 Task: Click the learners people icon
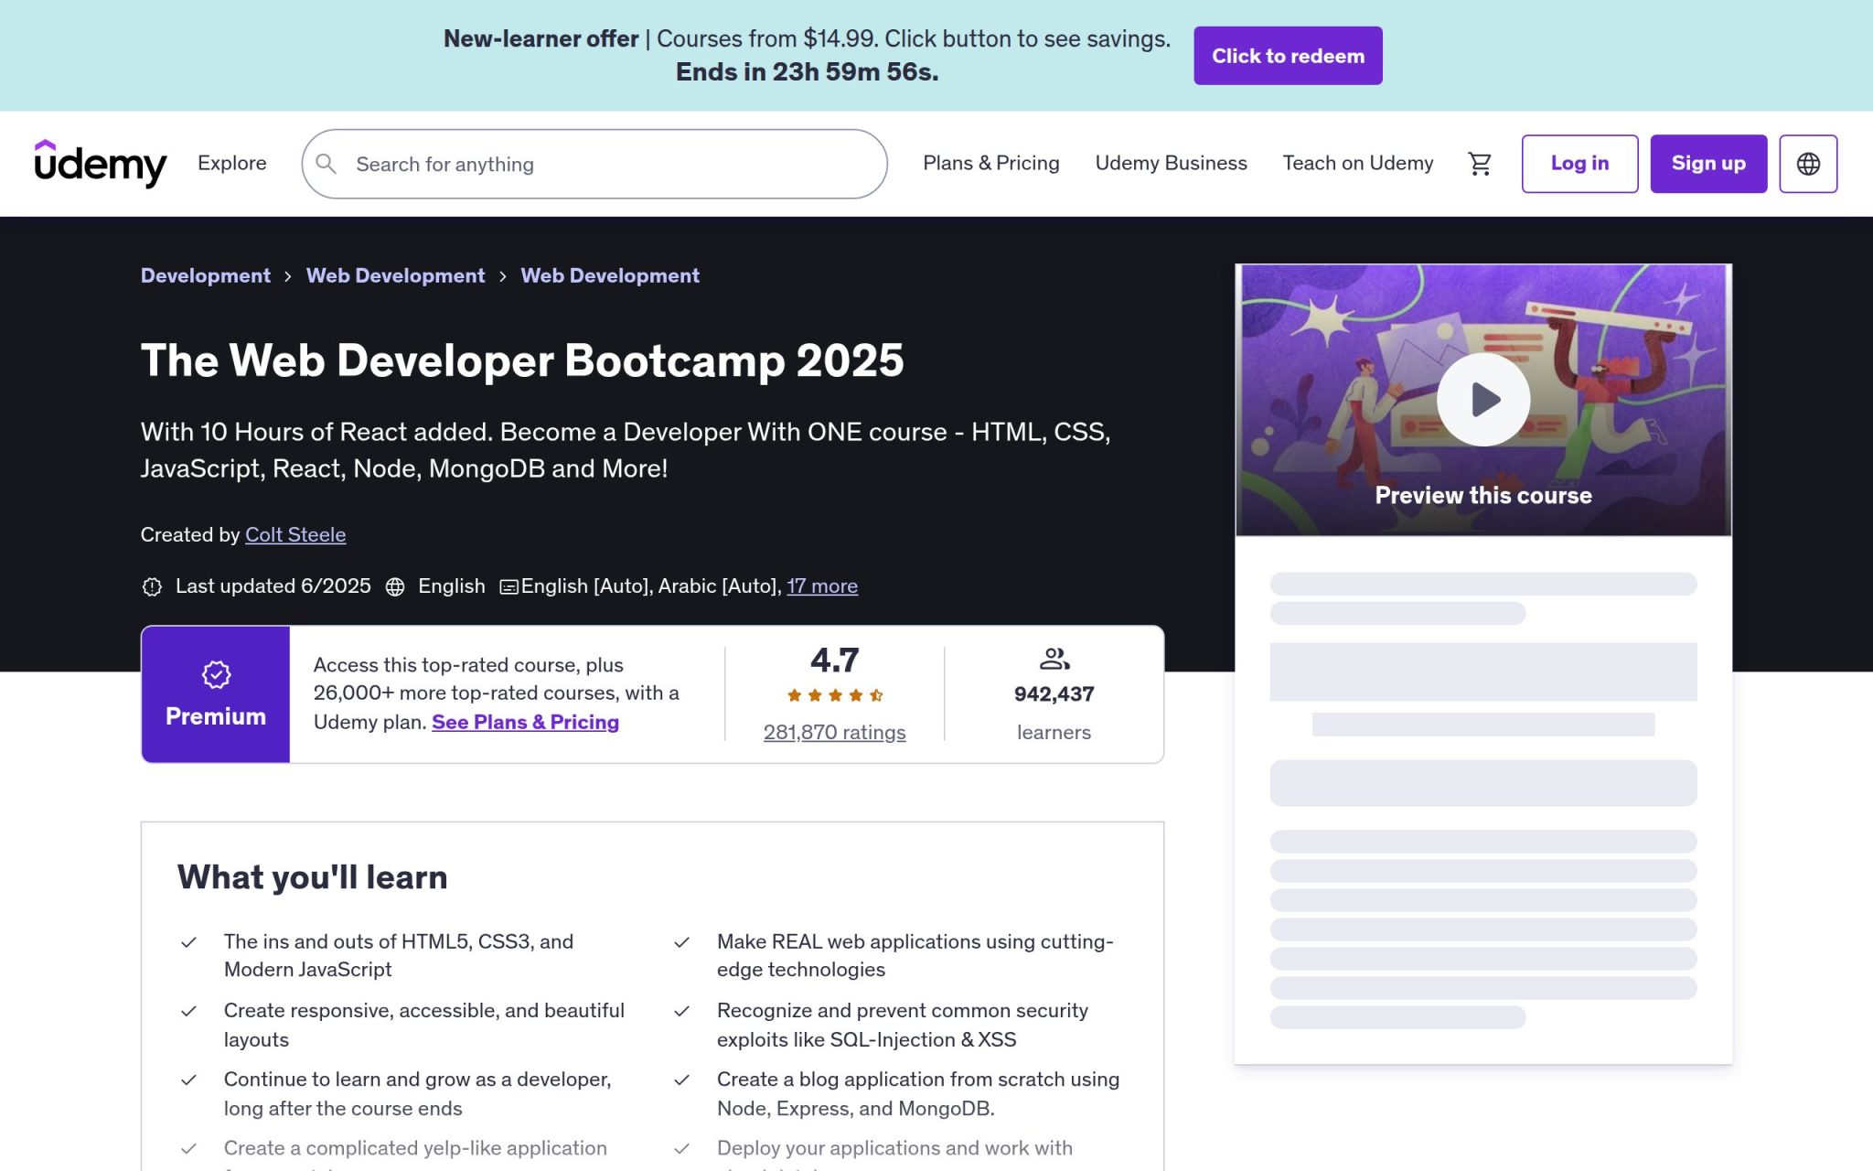tap(1054, 659)
